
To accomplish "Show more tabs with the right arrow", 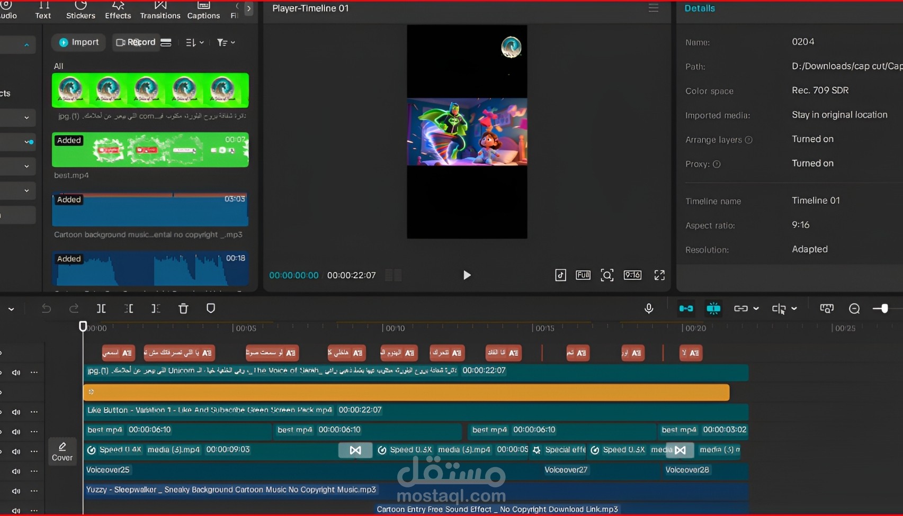I will click(x=249, y=8).
